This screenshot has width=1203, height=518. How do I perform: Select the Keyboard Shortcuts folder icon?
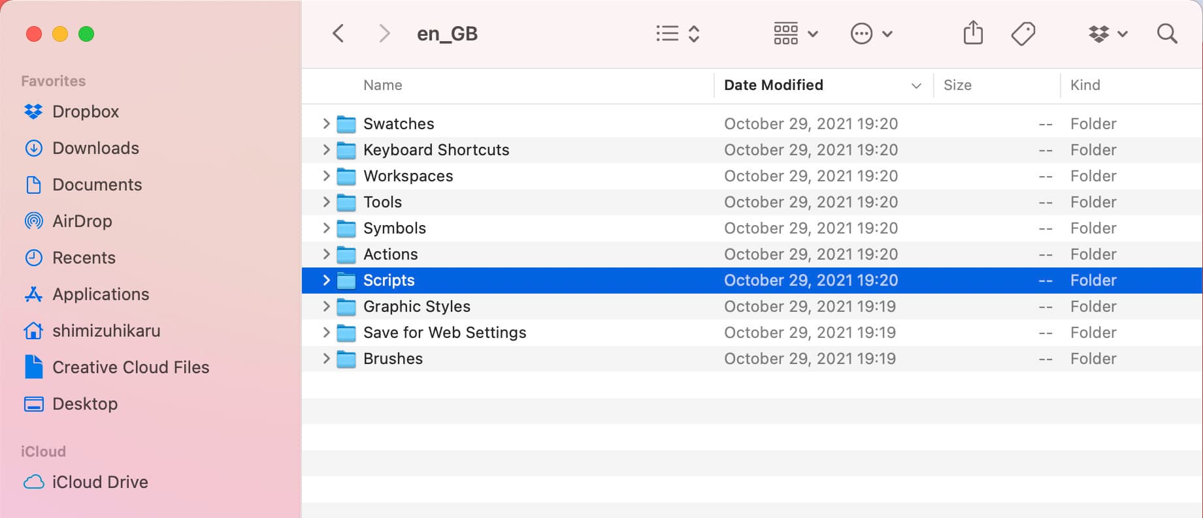(x=346, y=150)
